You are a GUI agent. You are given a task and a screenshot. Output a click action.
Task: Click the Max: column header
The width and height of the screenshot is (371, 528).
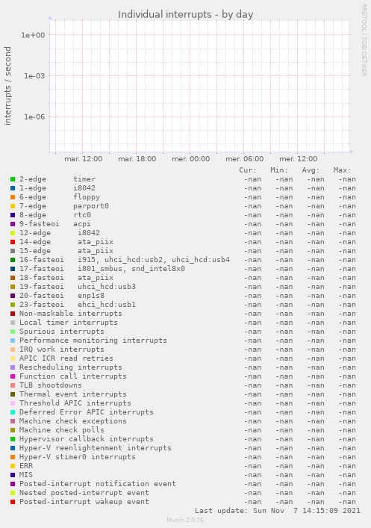click(342, 170)
